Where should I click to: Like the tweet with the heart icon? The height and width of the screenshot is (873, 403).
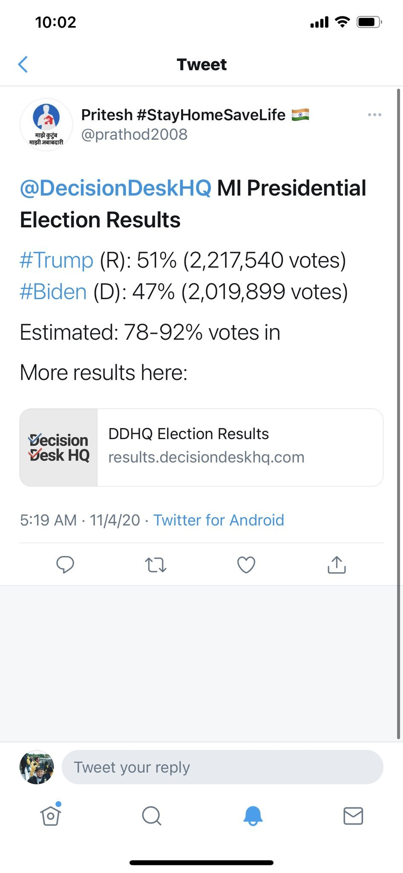(x=246, y=565)
